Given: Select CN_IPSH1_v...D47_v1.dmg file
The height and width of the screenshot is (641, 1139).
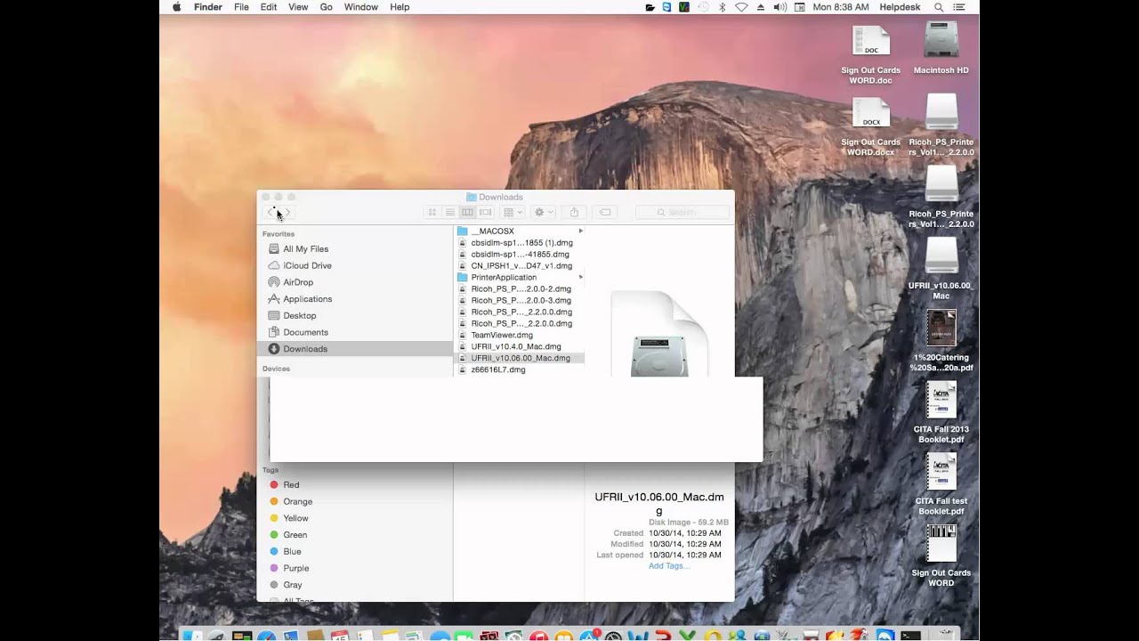Looking at the screenshot, I should coord(519,265).
